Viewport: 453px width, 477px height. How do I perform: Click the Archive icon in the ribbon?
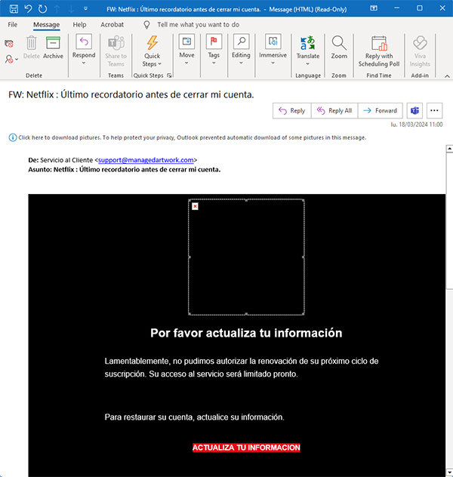(53, 48)
